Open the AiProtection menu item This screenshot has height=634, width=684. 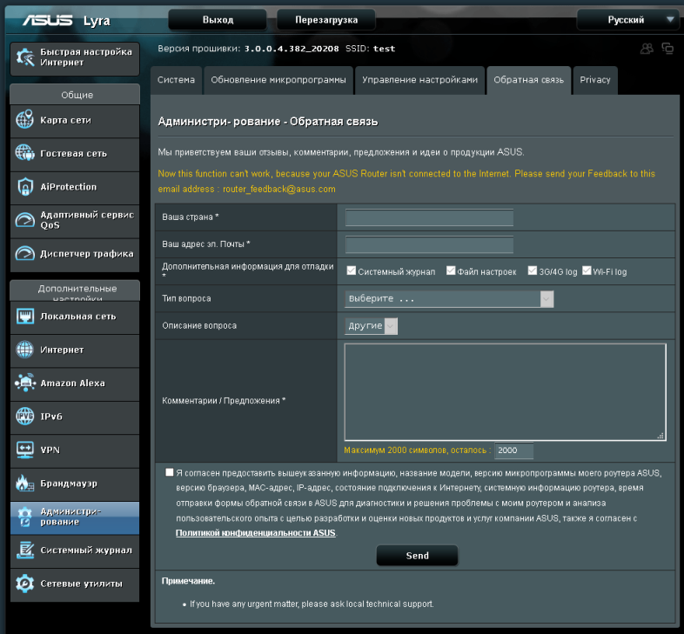pos(75,187)
